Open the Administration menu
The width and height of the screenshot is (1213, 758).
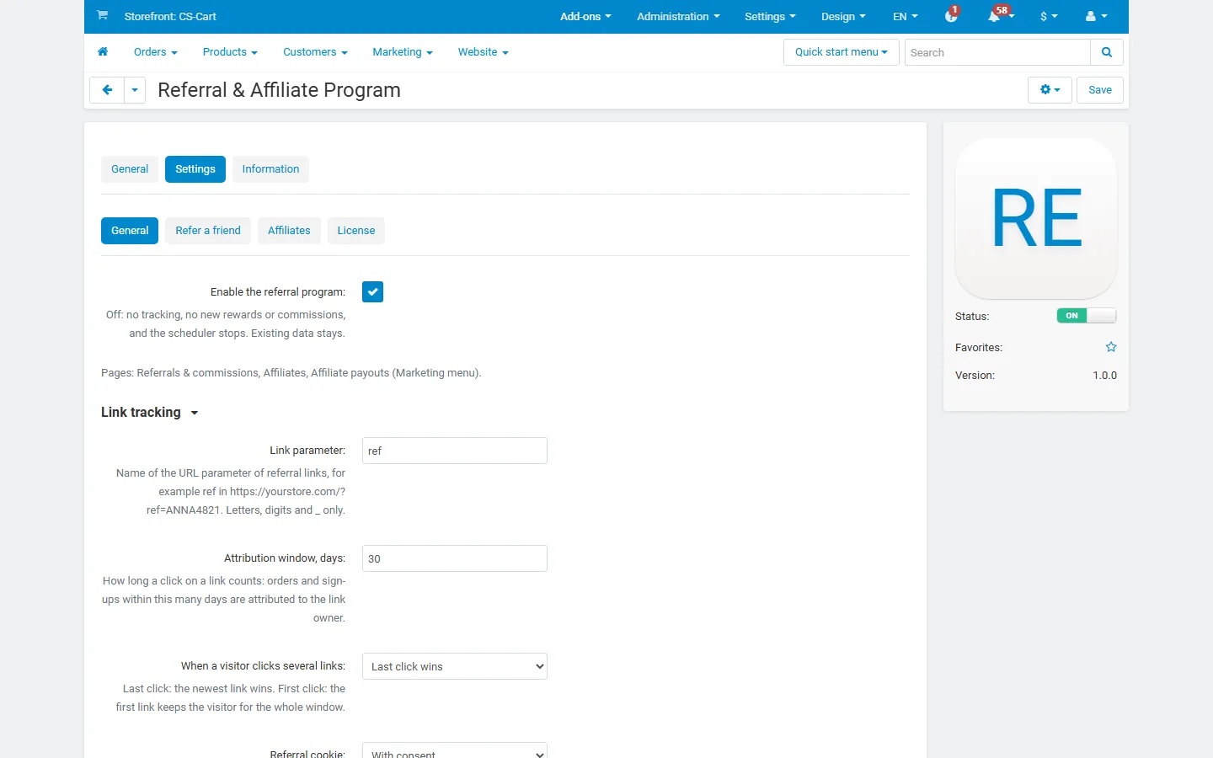(x=678, y=16)
